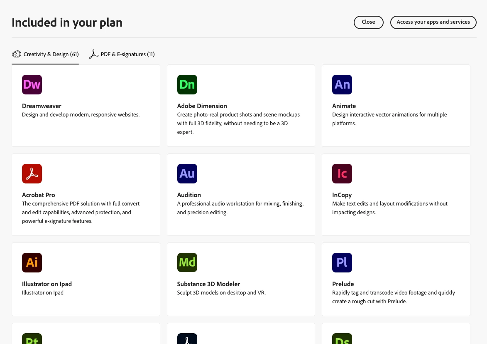
Task: Select the InCopy title text
Action: [342, 195]
